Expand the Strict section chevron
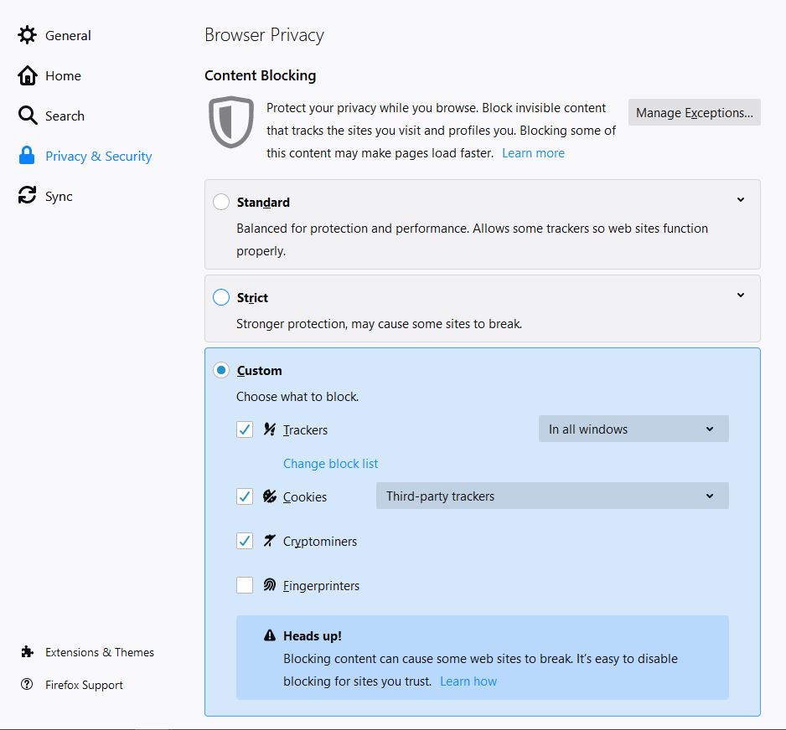The height and width of the screenshot is (730, 786). click(741, 296)
